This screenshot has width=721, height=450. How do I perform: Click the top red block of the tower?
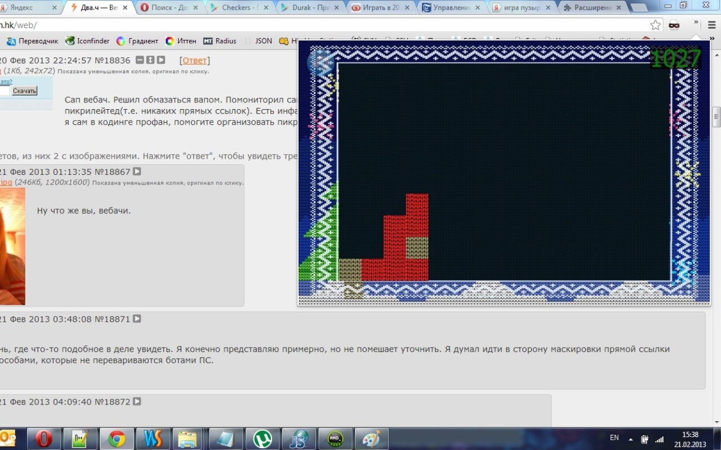pos(417,204)
